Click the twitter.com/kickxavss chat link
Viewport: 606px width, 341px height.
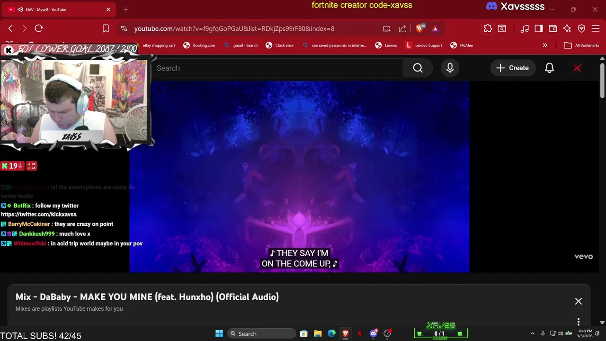[39, 215]
